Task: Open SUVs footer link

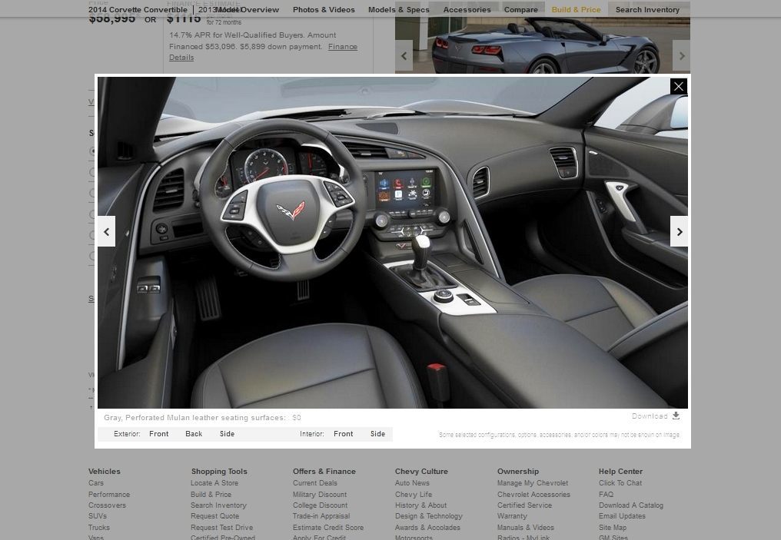Action: pos(98,516)
